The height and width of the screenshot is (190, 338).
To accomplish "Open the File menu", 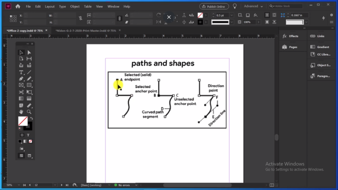I will (28, 7).
